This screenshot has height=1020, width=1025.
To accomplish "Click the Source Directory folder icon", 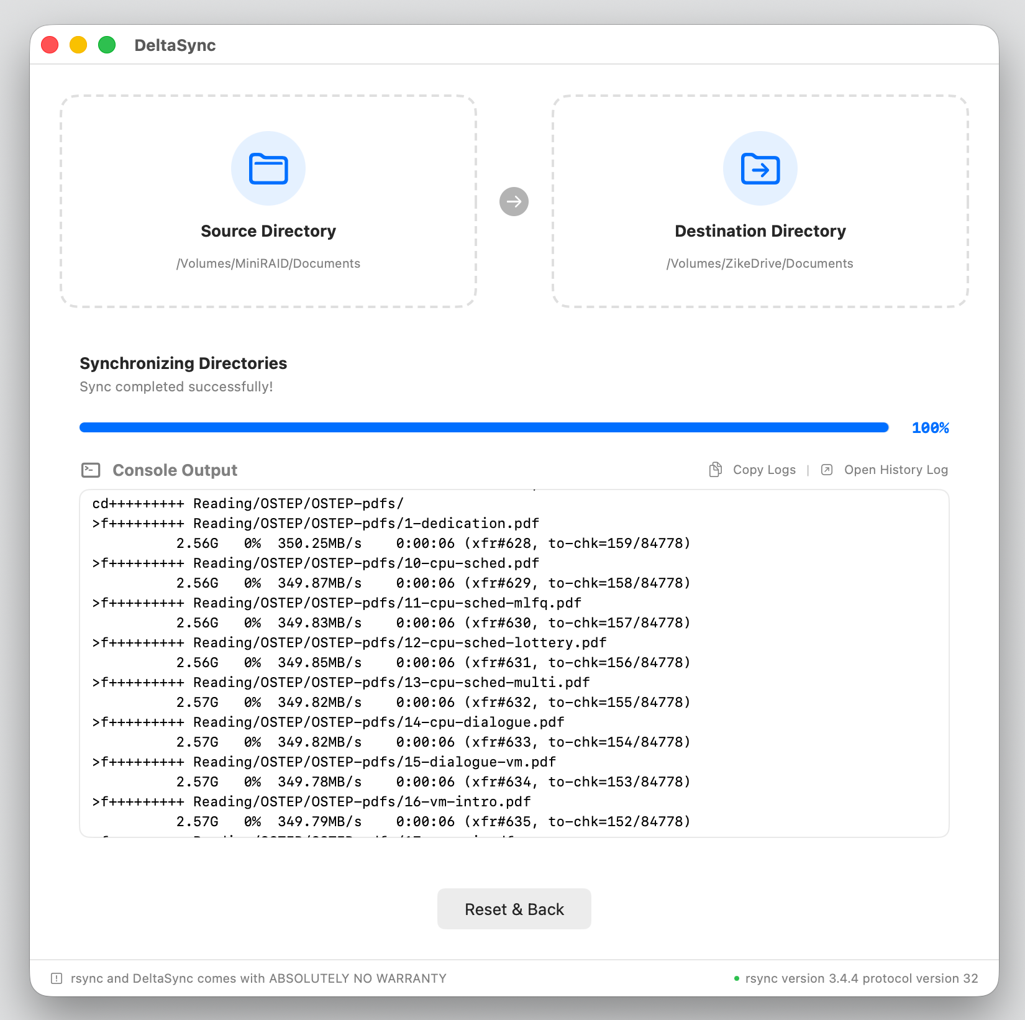I will pyautogui.click(x=268, y=168).
